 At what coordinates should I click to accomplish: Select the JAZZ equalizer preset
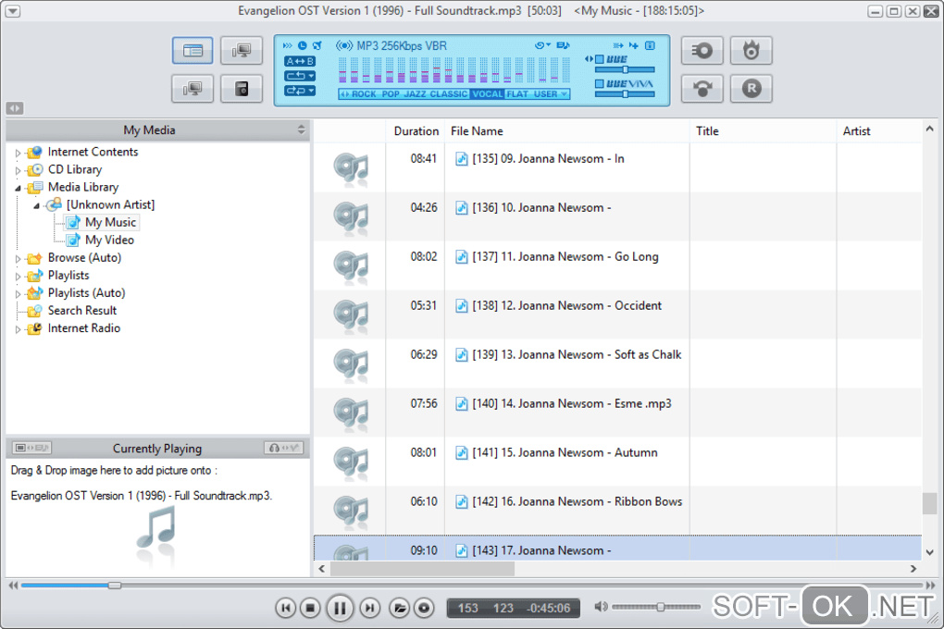[416, 94]
